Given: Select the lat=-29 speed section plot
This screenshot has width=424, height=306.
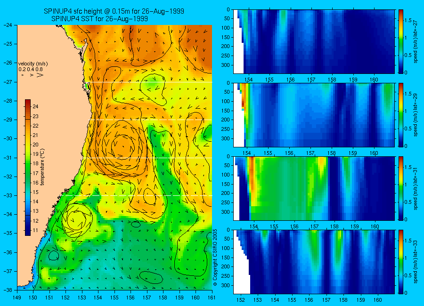Looking at the screenshot, I should click(x=314, y=115).
